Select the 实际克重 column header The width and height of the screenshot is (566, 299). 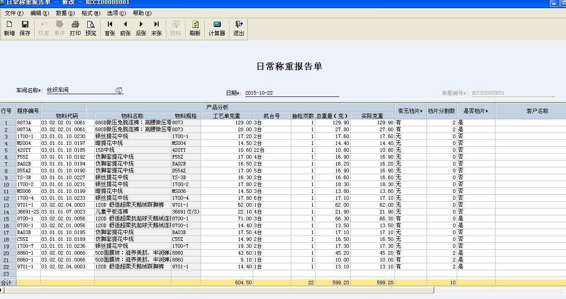(x=373, y=116)
